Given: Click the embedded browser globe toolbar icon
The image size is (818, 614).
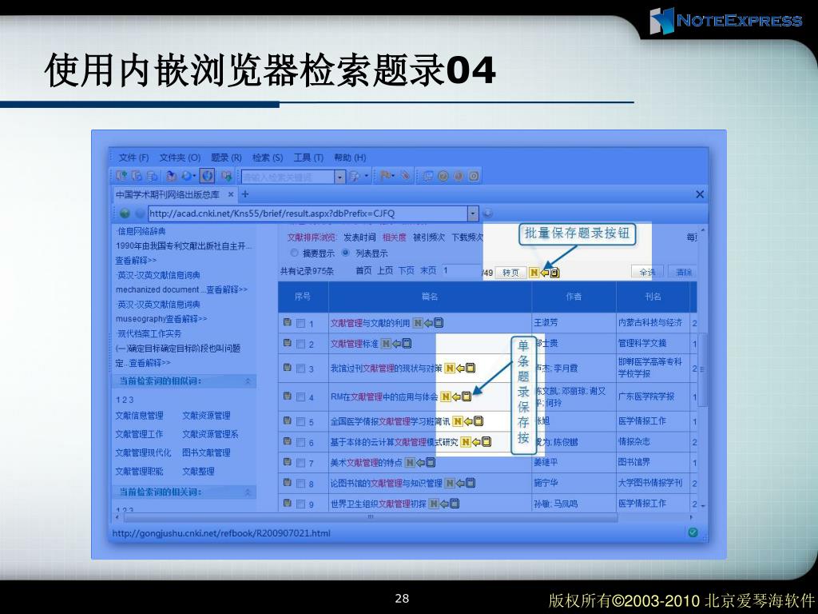Looking at the screenshot, I should [x=207, y=176].
